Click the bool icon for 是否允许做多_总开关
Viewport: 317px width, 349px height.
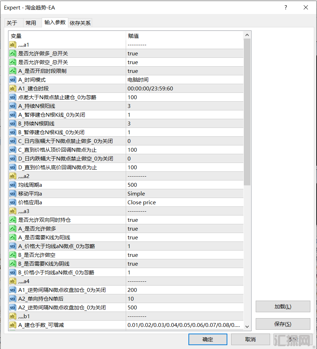pyautogui.click(x=13, y=53)
